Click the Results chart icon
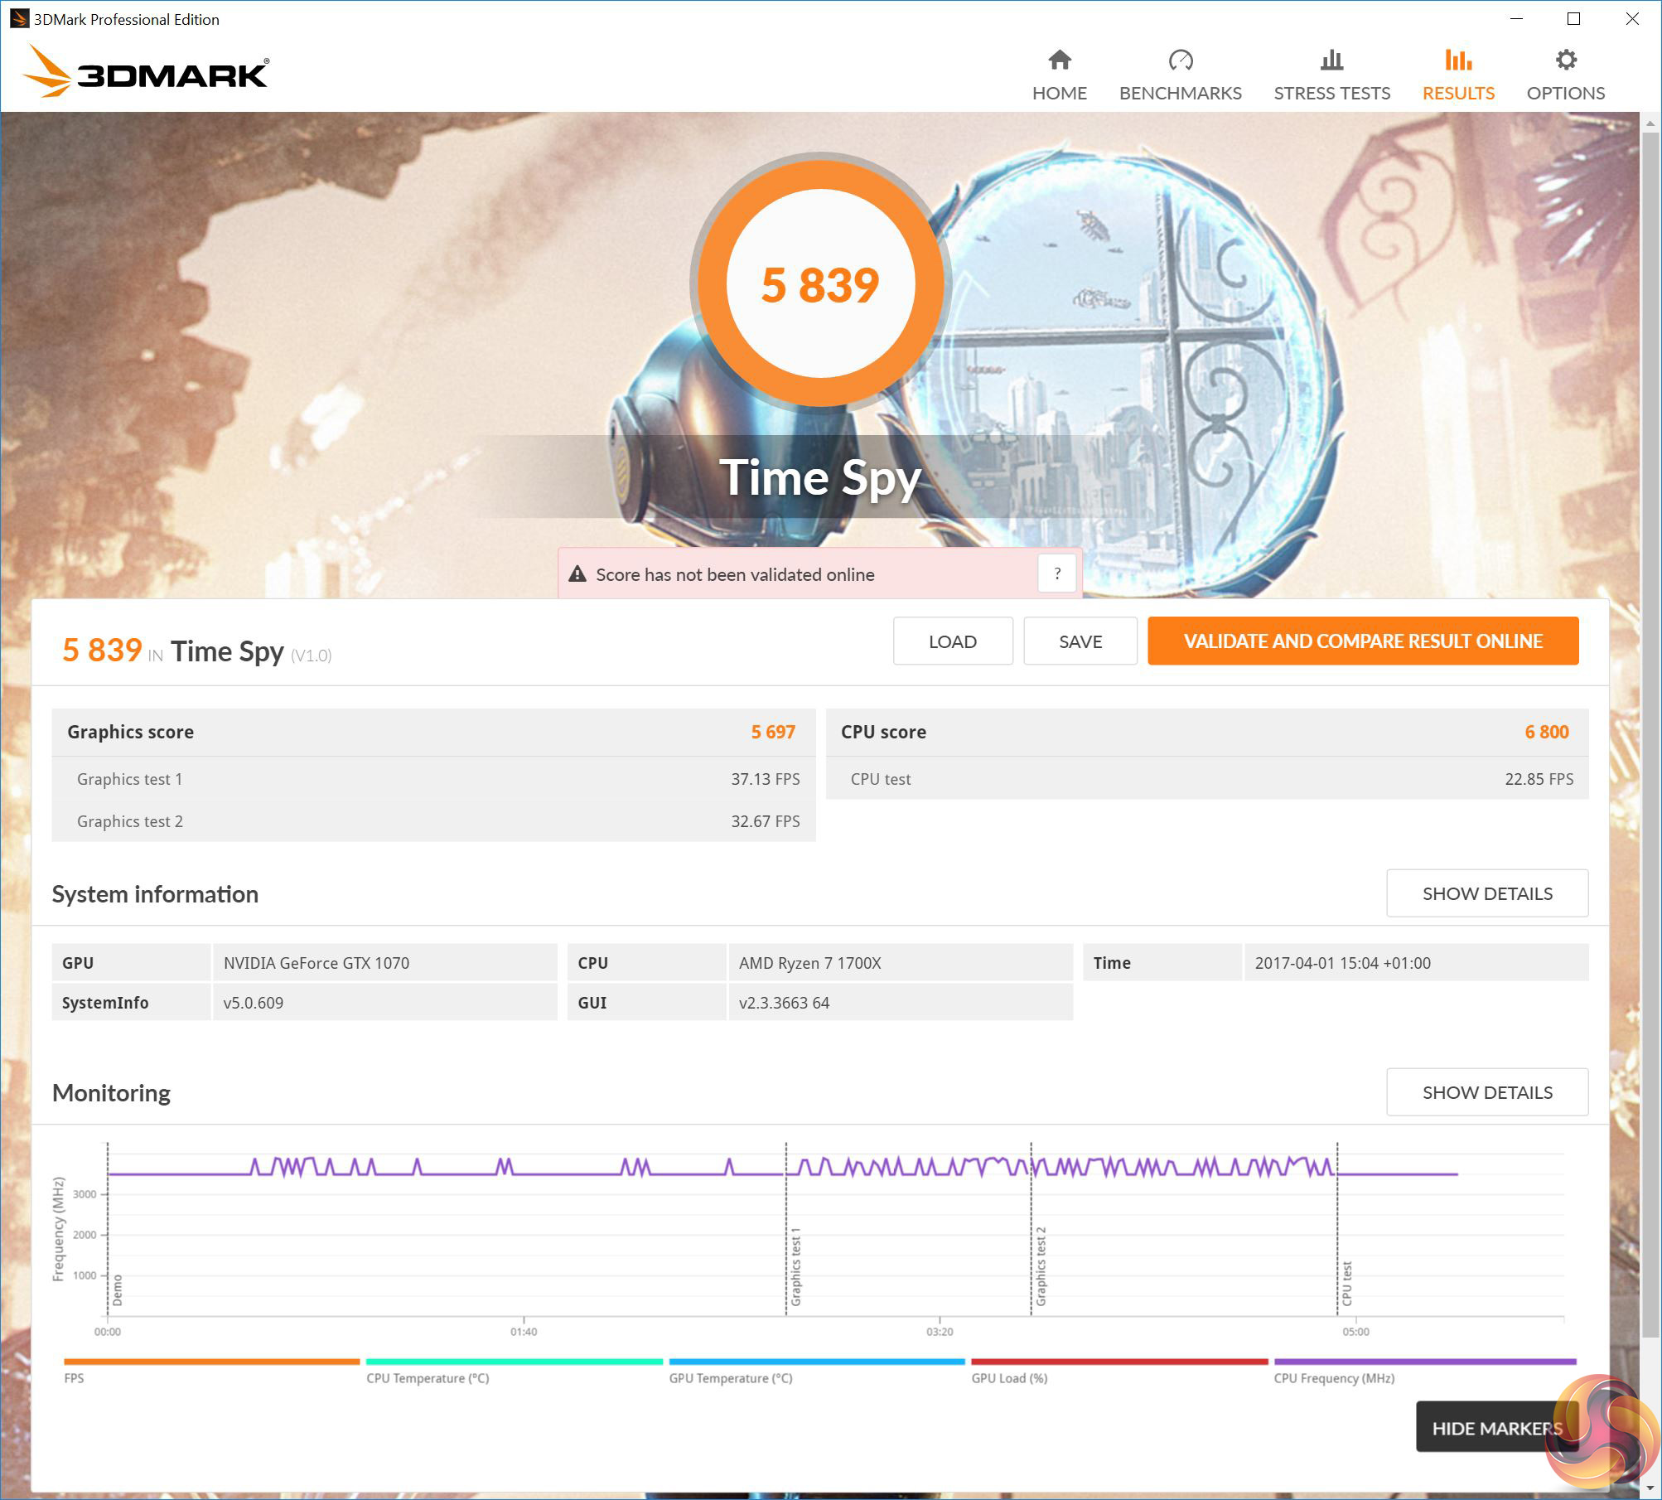 (1458, 60)
